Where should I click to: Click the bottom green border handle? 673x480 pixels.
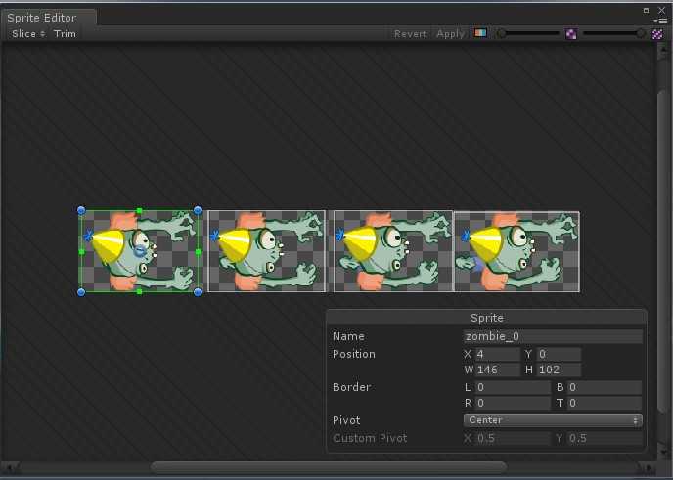139,292
